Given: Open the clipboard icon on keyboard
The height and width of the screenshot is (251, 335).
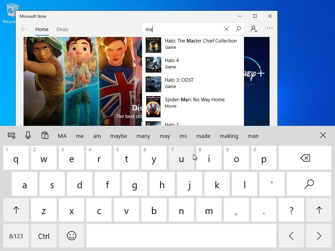Looking at the screenshot, I should [x=45, y=136].
